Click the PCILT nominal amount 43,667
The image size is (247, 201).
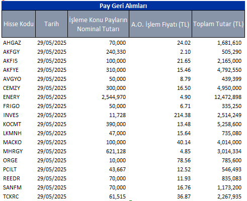click(117, 169)
